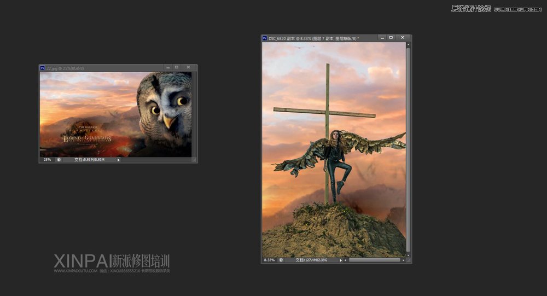Click the Ps icon in the DSC_6820 window
Viewport: 547px width, 296px height.
click(265, 38)
